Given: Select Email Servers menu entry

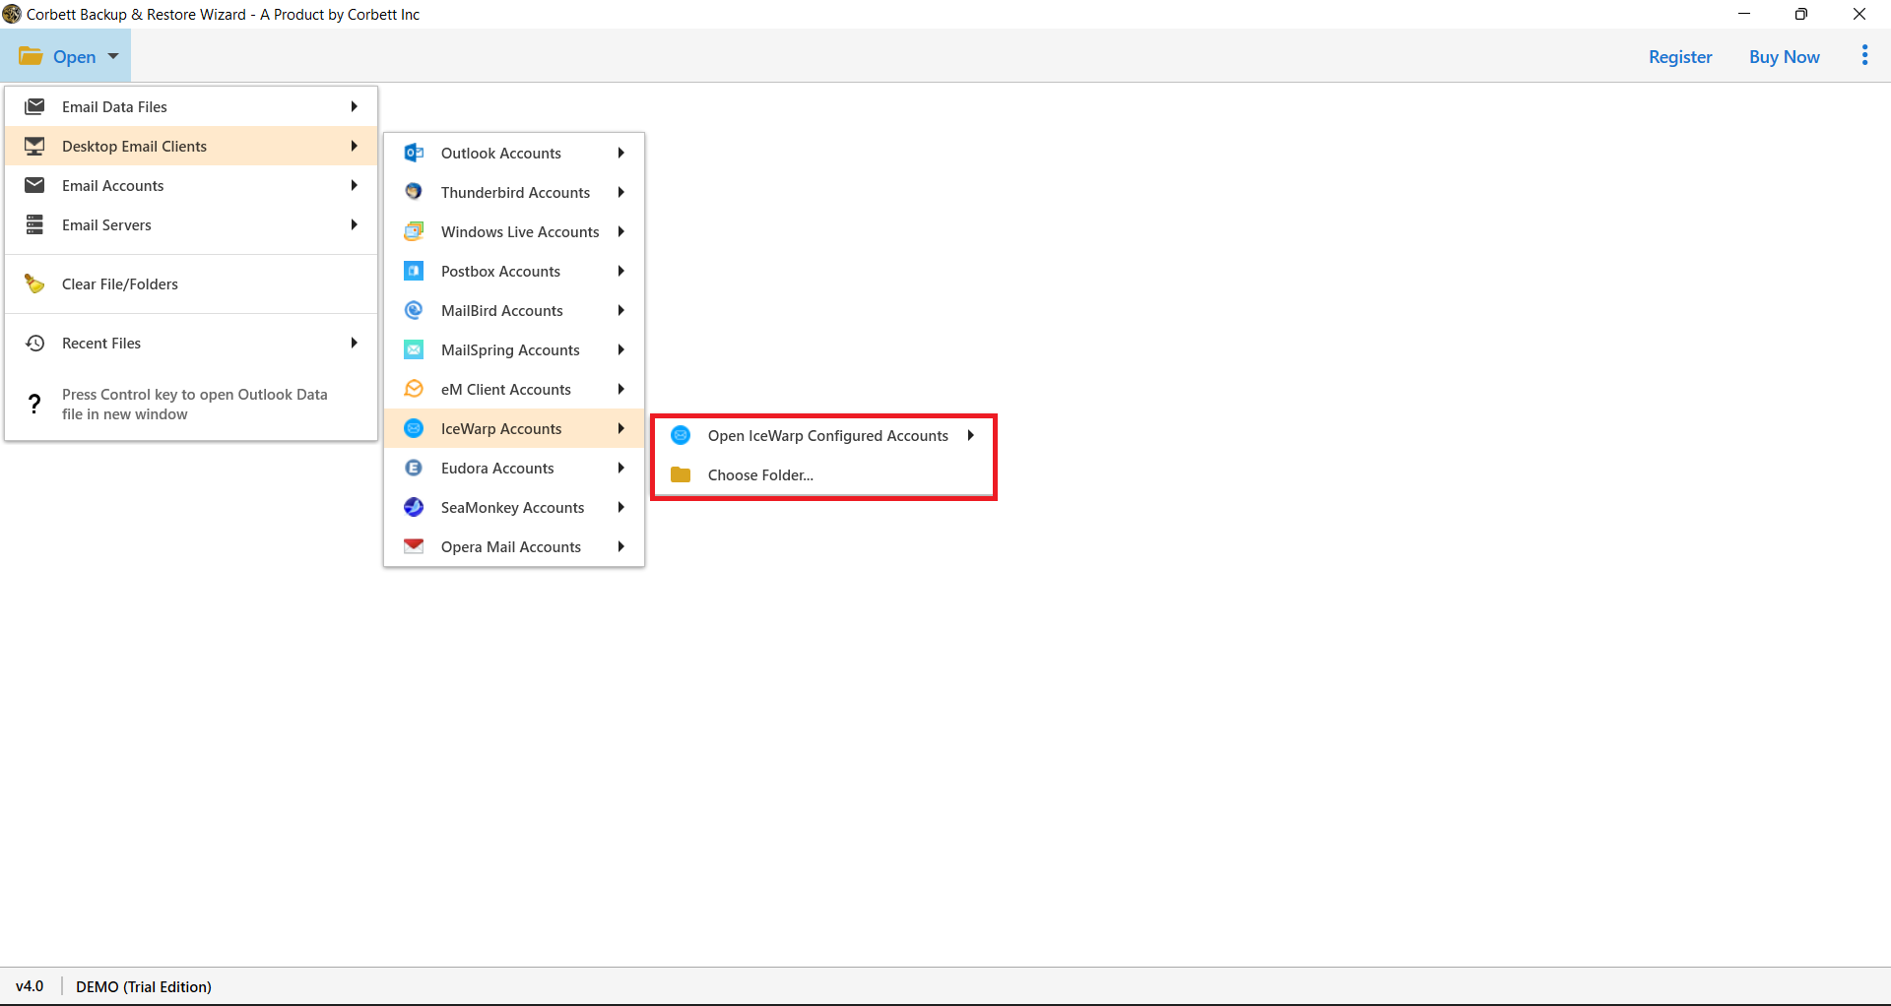Looking at the screenshot, I should 191,224.
